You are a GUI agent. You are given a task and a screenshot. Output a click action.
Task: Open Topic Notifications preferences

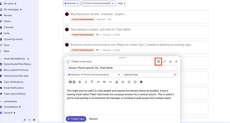(13, 82)
